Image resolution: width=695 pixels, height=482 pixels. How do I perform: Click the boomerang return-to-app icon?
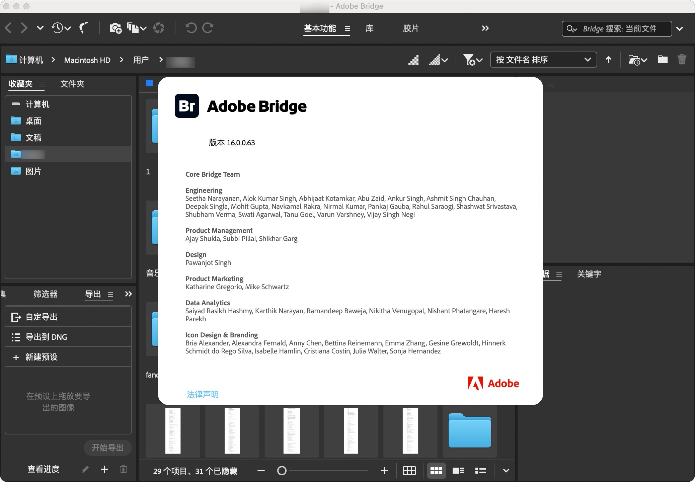(x=83, y=28)
